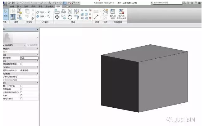Open the 创建 ribbon tab
This screenshot has width=204, height=126.
12,6
